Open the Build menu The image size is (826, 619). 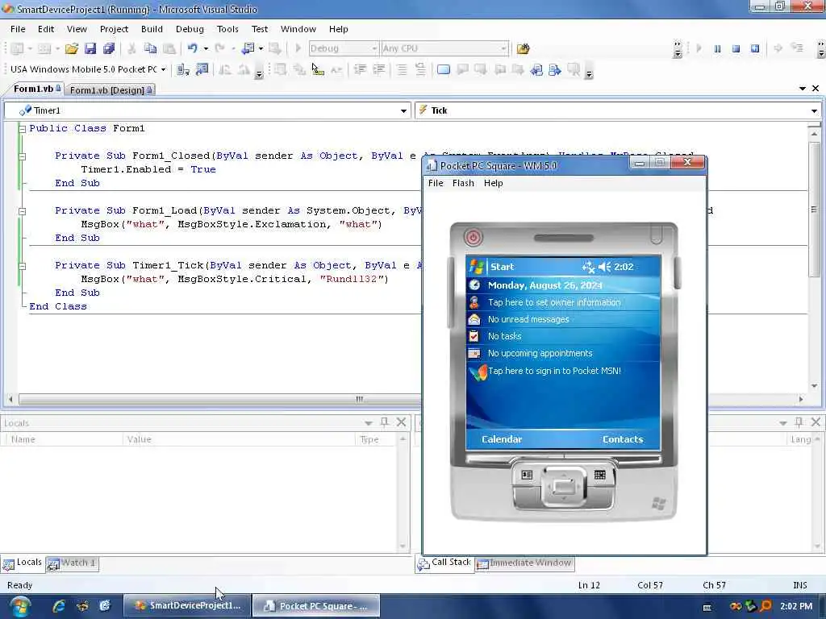(x=152, y=29)
